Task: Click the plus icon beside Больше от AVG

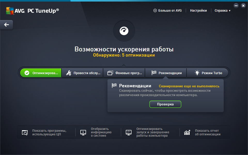Action: [155, 11]
